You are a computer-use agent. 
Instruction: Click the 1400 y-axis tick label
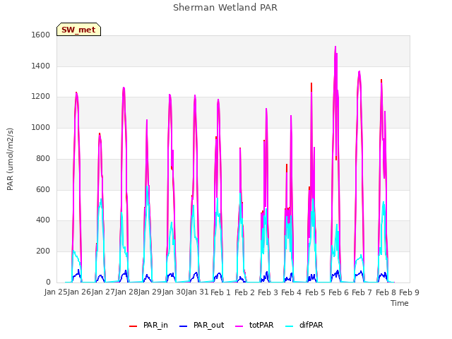41,66
